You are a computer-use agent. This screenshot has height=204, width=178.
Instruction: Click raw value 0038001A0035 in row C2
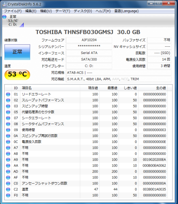[x=154, y=190]
